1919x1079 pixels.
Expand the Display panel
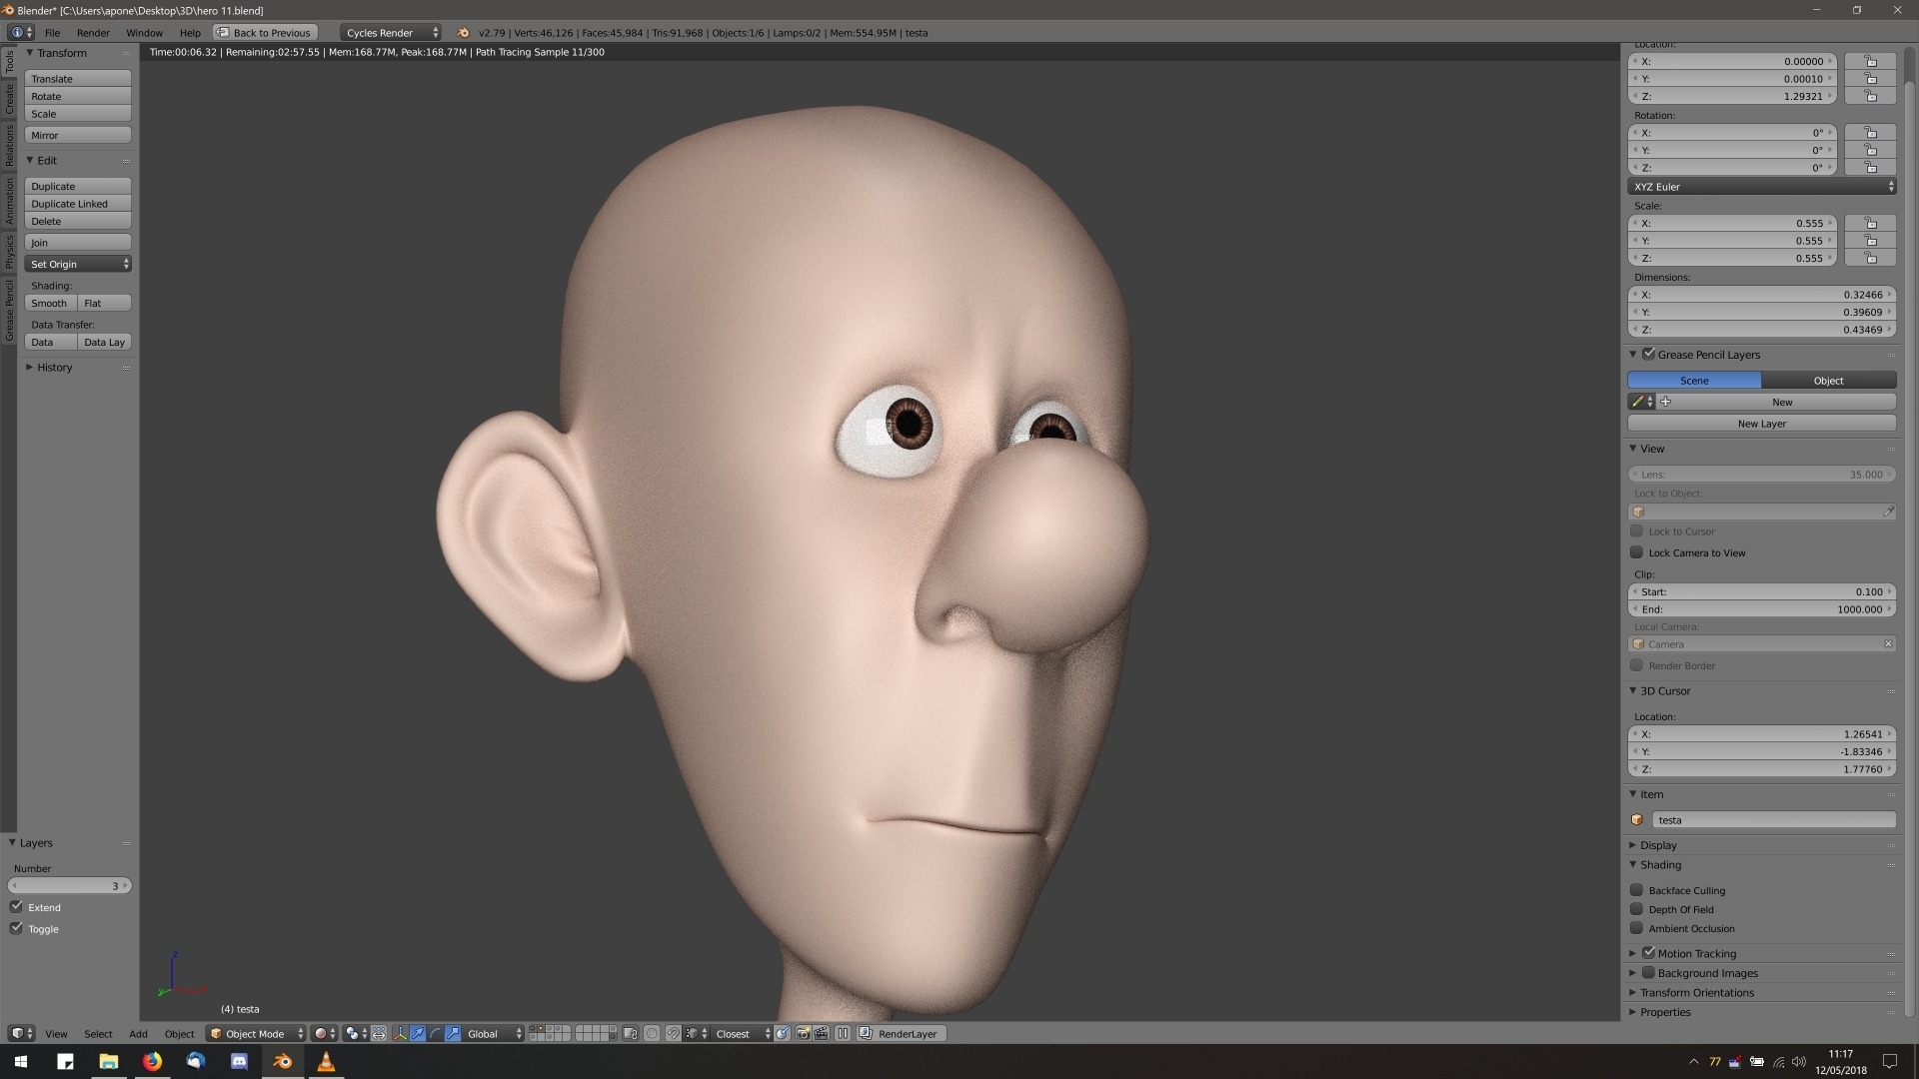pyautogui.click(x=1658, y=845)
